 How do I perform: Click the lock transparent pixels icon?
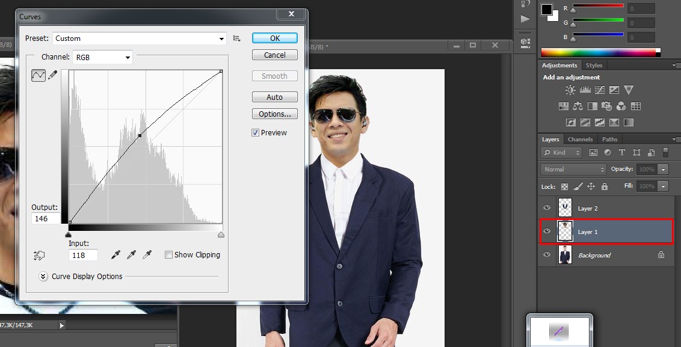564,186
